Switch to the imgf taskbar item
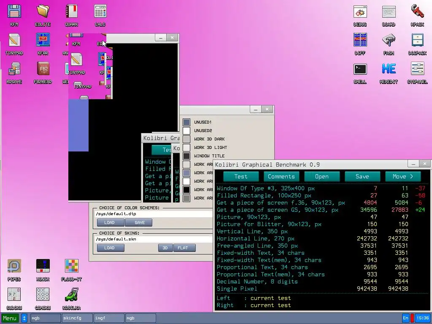Viewport: 432px width, 324px height. (108, 318)
